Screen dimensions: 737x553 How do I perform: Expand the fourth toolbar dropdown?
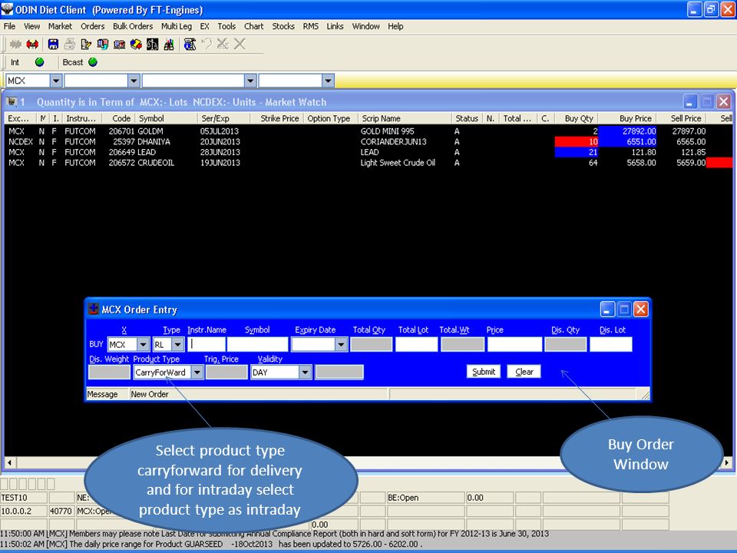tap(328, 81)
